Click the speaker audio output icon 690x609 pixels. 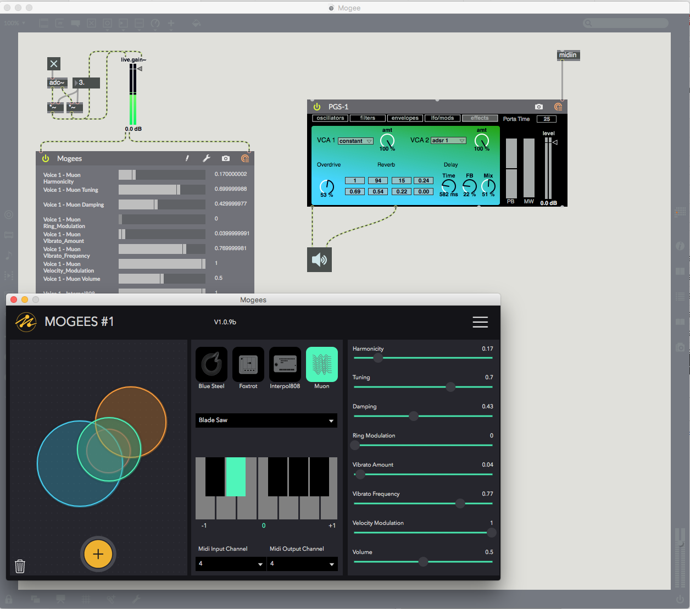coord(319,259)
